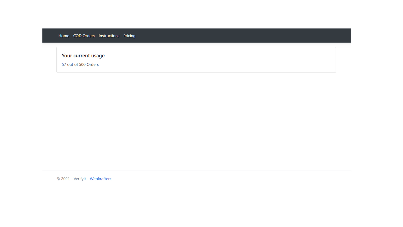Select Home from the navbar menu
The width and height of the screenshot is (403, 227).
point(64,36)
